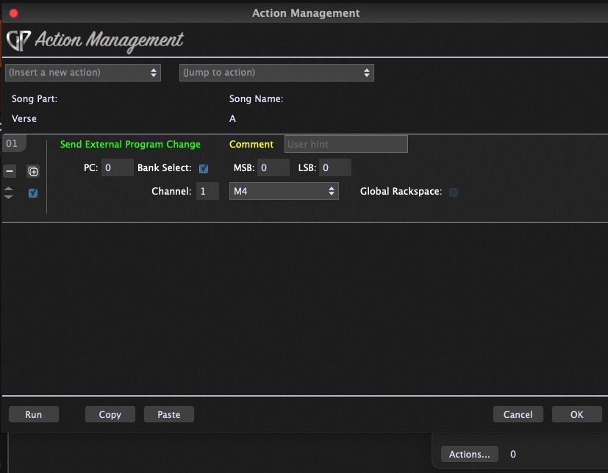Toggle the action 01 enabled checkbox
Viewport: 608px width, 473px height.
33,192
